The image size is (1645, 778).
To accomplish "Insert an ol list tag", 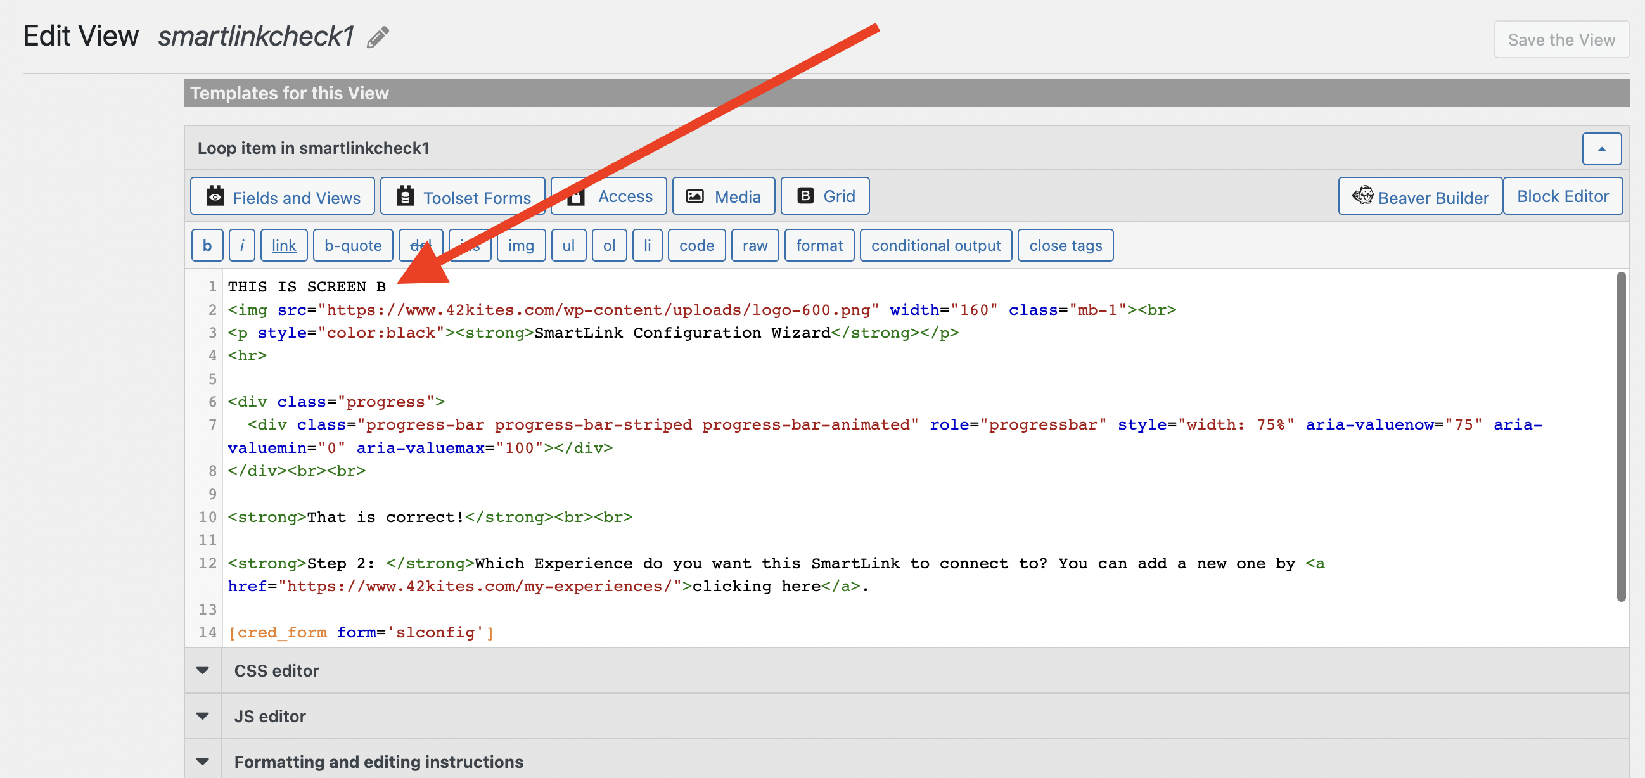I will pos(609,246).
